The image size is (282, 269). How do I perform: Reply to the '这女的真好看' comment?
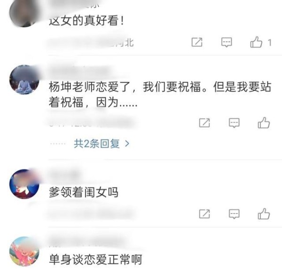[x=227, y=42]
